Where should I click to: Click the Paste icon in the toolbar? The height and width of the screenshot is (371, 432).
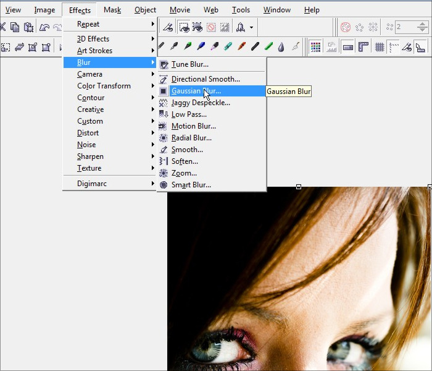(28, 27)
